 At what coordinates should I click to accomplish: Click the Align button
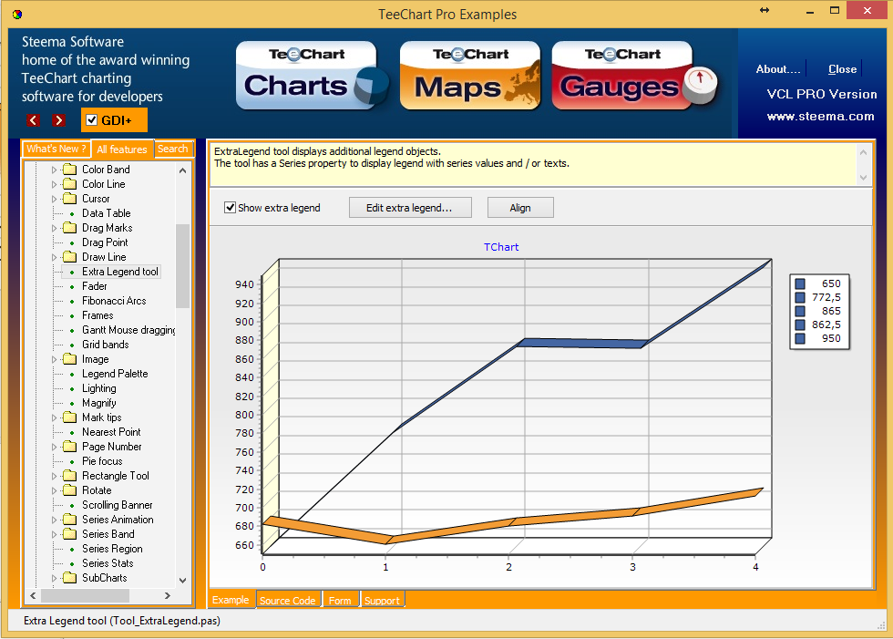pyautogui.click(x=520, y=207)
